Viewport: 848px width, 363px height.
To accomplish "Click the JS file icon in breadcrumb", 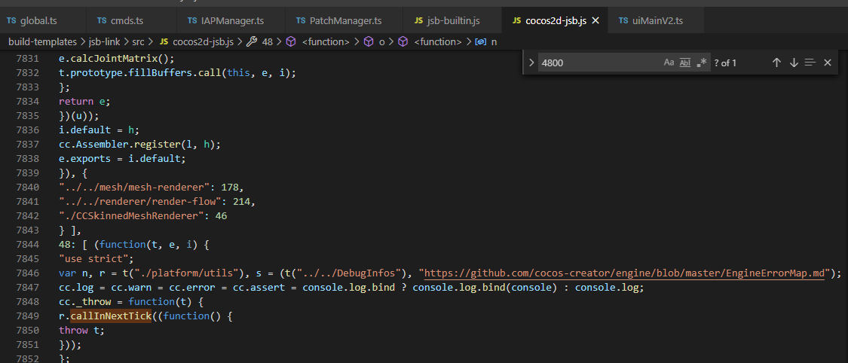I will click(x=164, y=41).
